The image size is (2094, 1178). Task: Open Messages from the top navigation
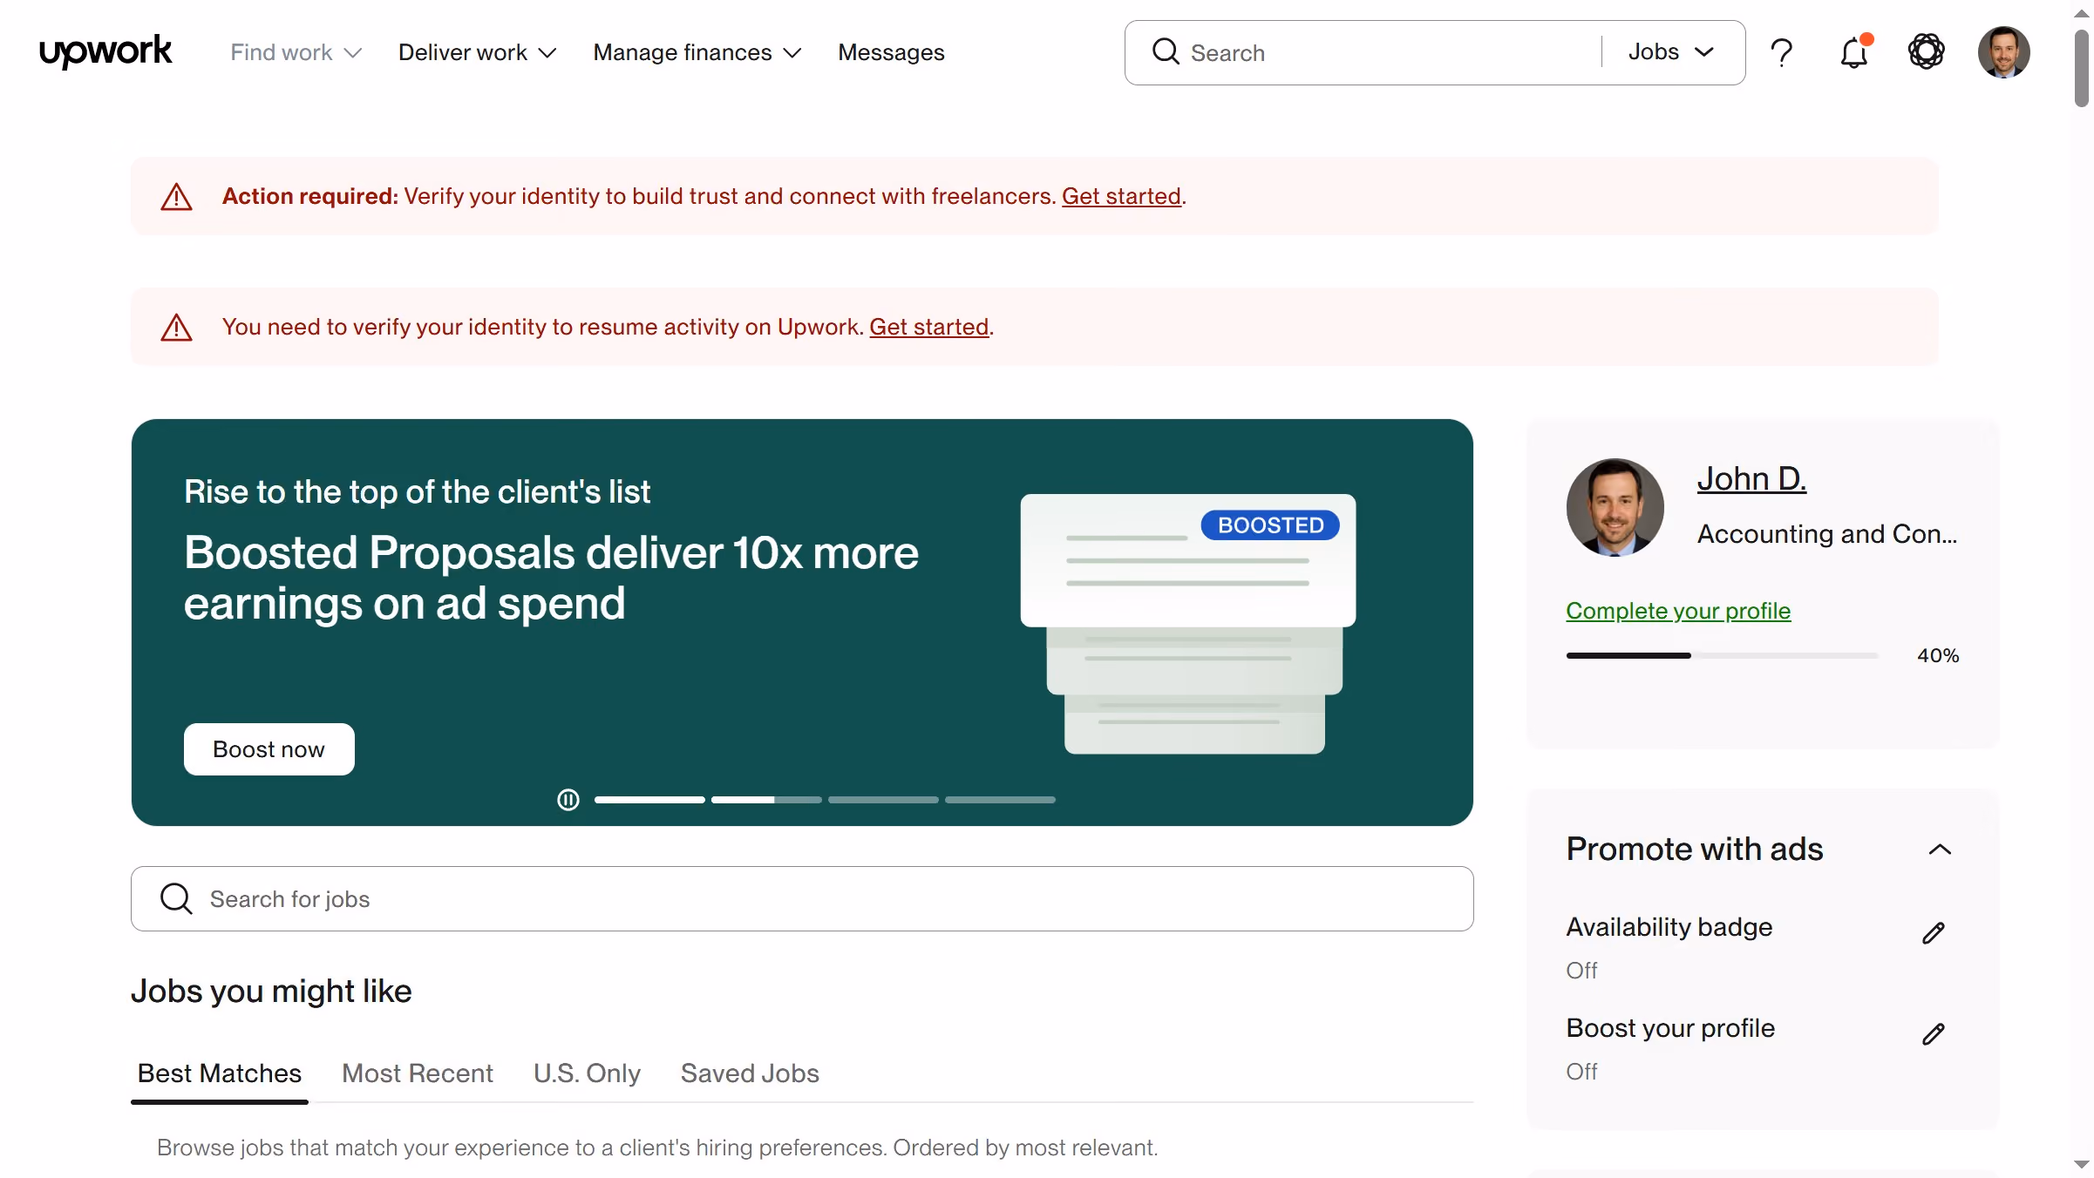click(x=891, y=52)
